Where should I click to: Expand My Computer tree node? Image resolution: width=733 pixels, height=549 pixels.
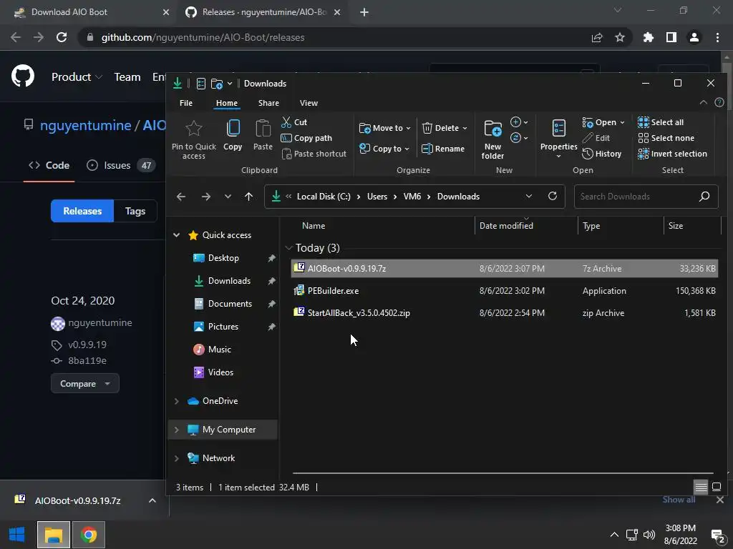pos(177,430)
